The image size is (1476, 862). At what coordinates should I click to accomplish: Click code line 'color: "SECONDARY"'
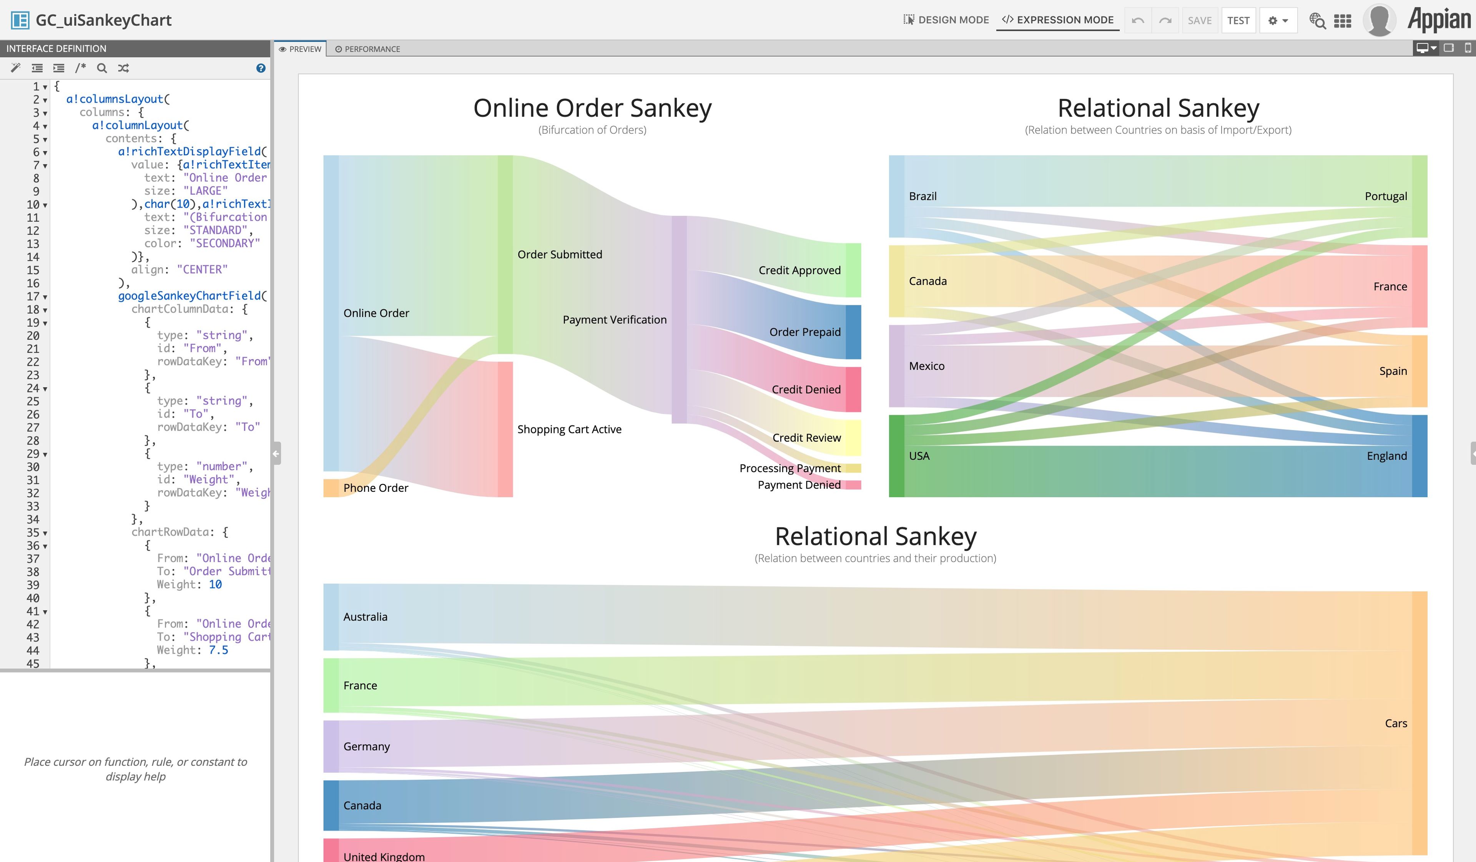pos(202,243)
